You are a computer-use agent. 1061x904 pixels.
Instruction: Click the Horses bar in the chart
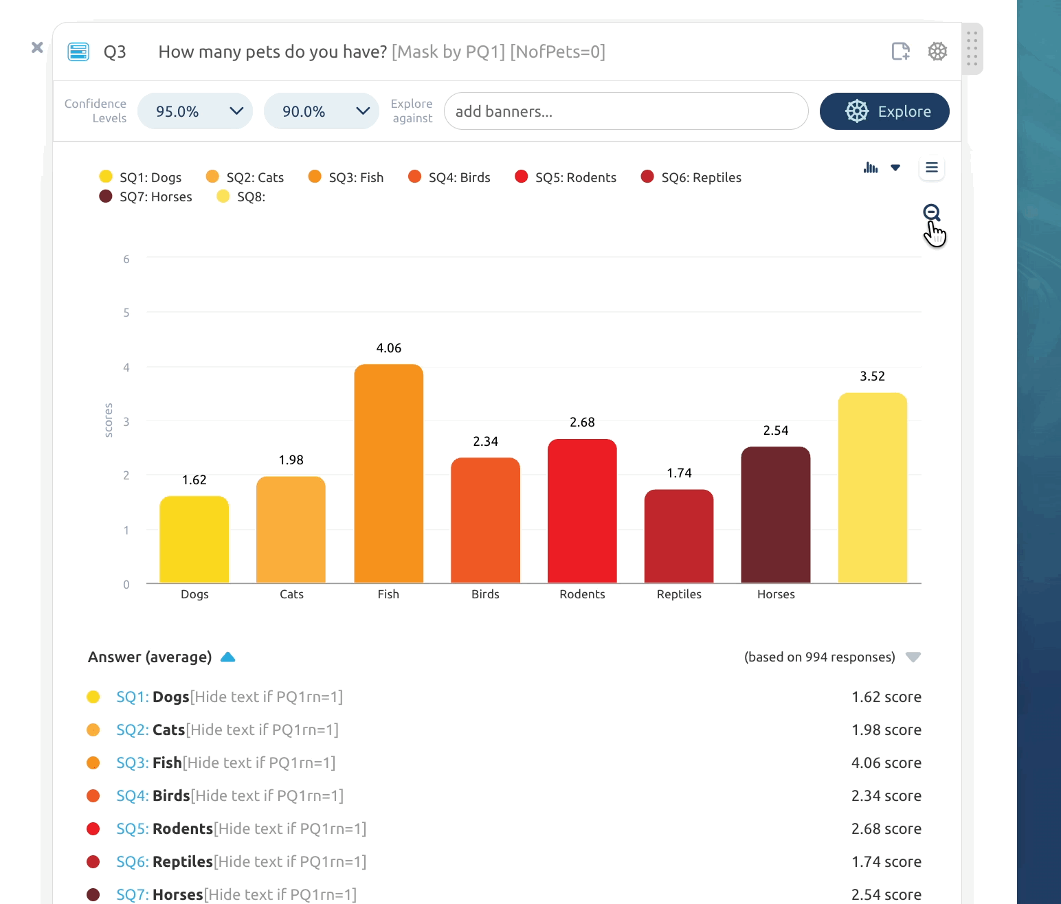(x=776, y=515)
